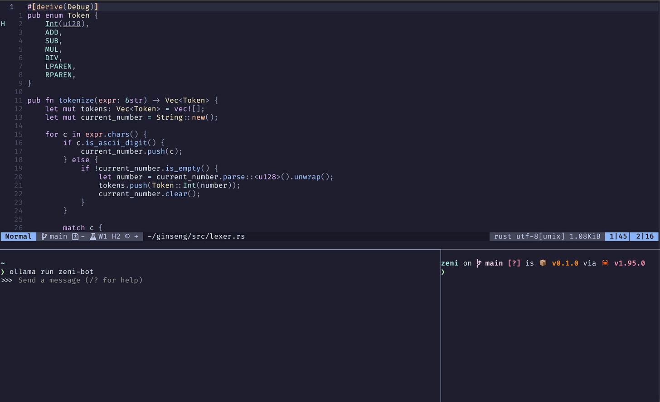Image resolution: width=660 pixels, height=402 pixels.
Task: Click the LPAREN enum variant
Action: coord(58,67)
